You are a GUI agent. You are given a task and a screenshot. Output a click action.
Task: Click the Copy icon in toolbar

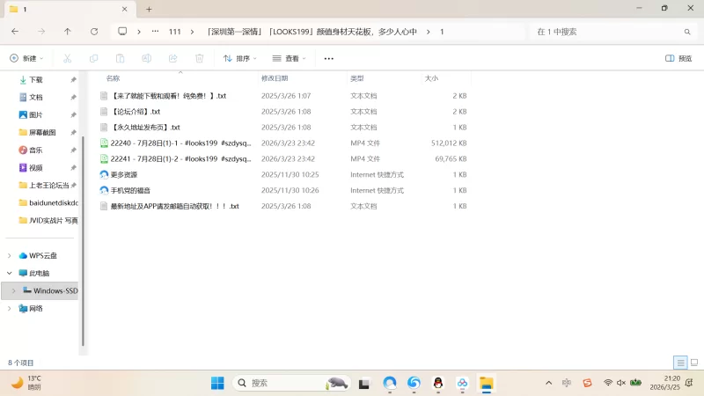tap(93, 58)
